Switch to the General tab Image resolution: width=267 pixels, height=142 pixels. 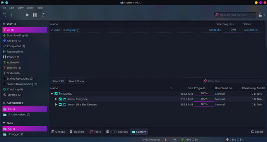pos(58,132)
